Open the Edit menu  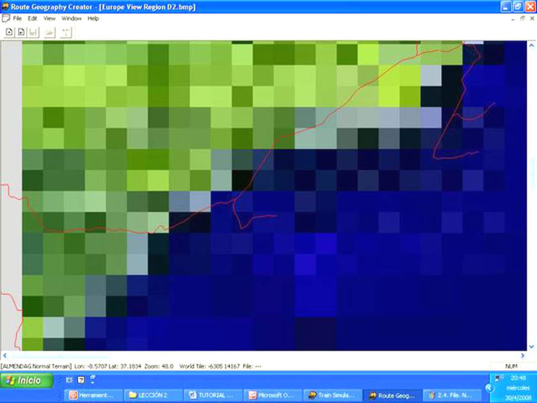click(x=32, y=18)
